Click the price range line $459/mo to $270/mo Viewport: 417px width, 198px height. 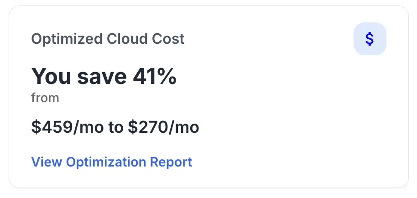pyautogui.click(x=115, y=127)
